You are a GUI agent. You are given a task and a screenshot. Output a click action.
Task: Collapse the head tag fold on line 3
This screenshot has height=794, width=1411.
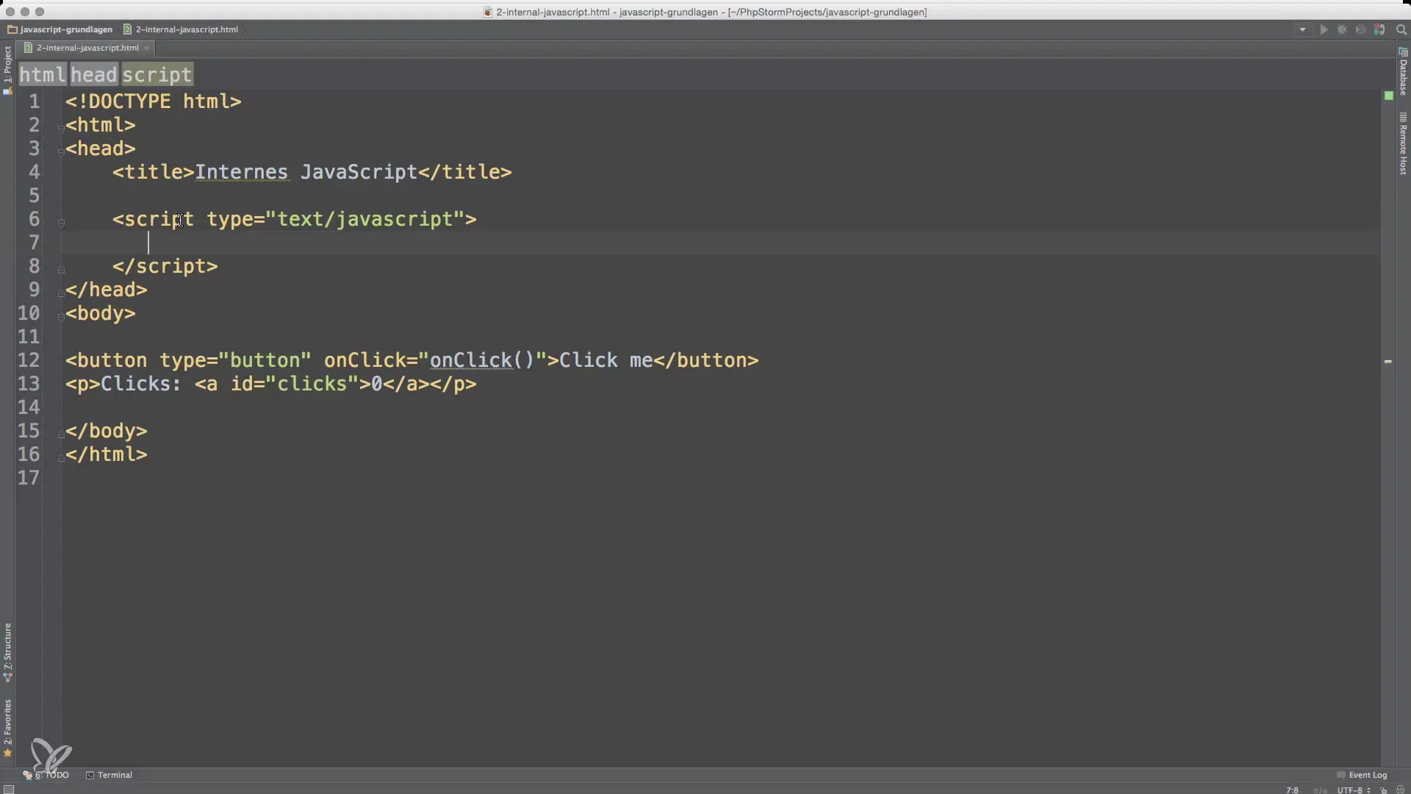(x=61, y=151)
